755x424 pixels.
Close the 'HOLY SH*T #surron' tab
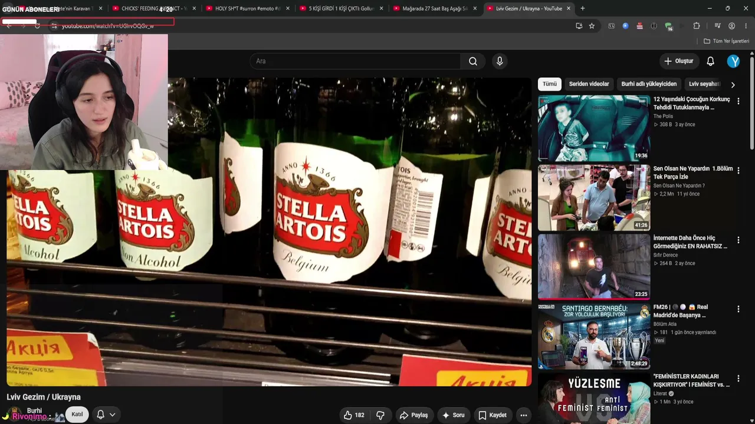288,8
